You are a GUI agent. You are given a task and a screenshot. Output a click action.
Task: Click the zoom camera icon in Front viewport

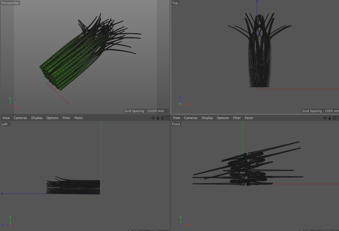point(330,118)
